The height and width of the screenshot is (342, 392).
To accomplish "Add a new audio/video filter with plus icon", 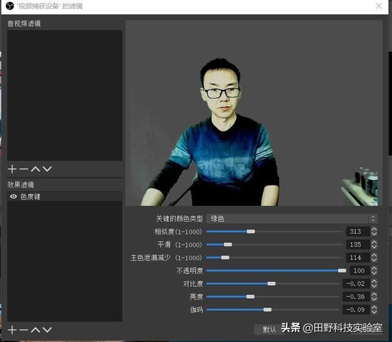I will [12, 169].
